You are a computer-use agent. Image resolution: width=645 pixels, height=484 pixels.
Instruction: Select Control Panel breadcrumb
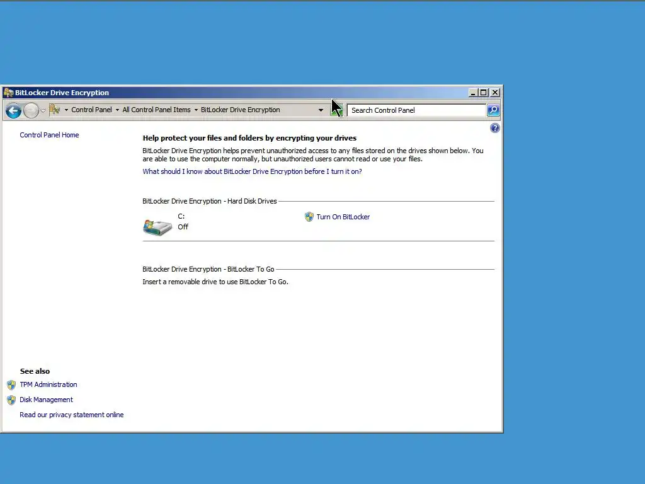click(x=91, y=110)
